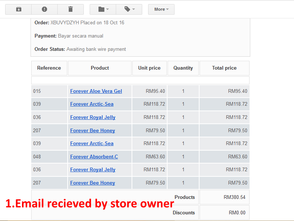Image resolution: width=294 pixels, height=221 pixels.
Task: Report spam using the exclamation icon
Action: (44, 9)
